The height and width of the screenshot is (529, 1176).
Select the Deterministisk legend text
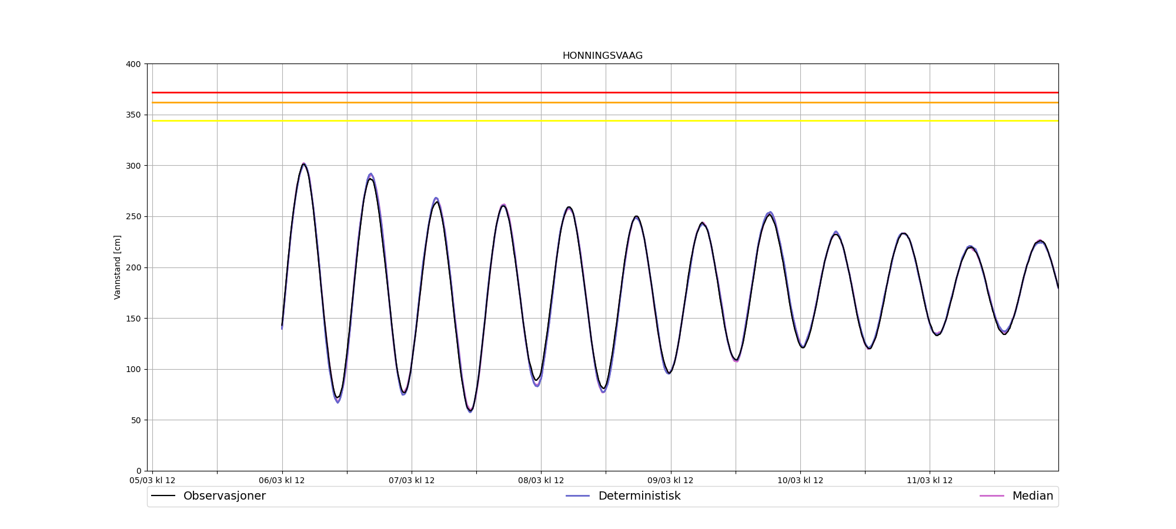point(639,496)
